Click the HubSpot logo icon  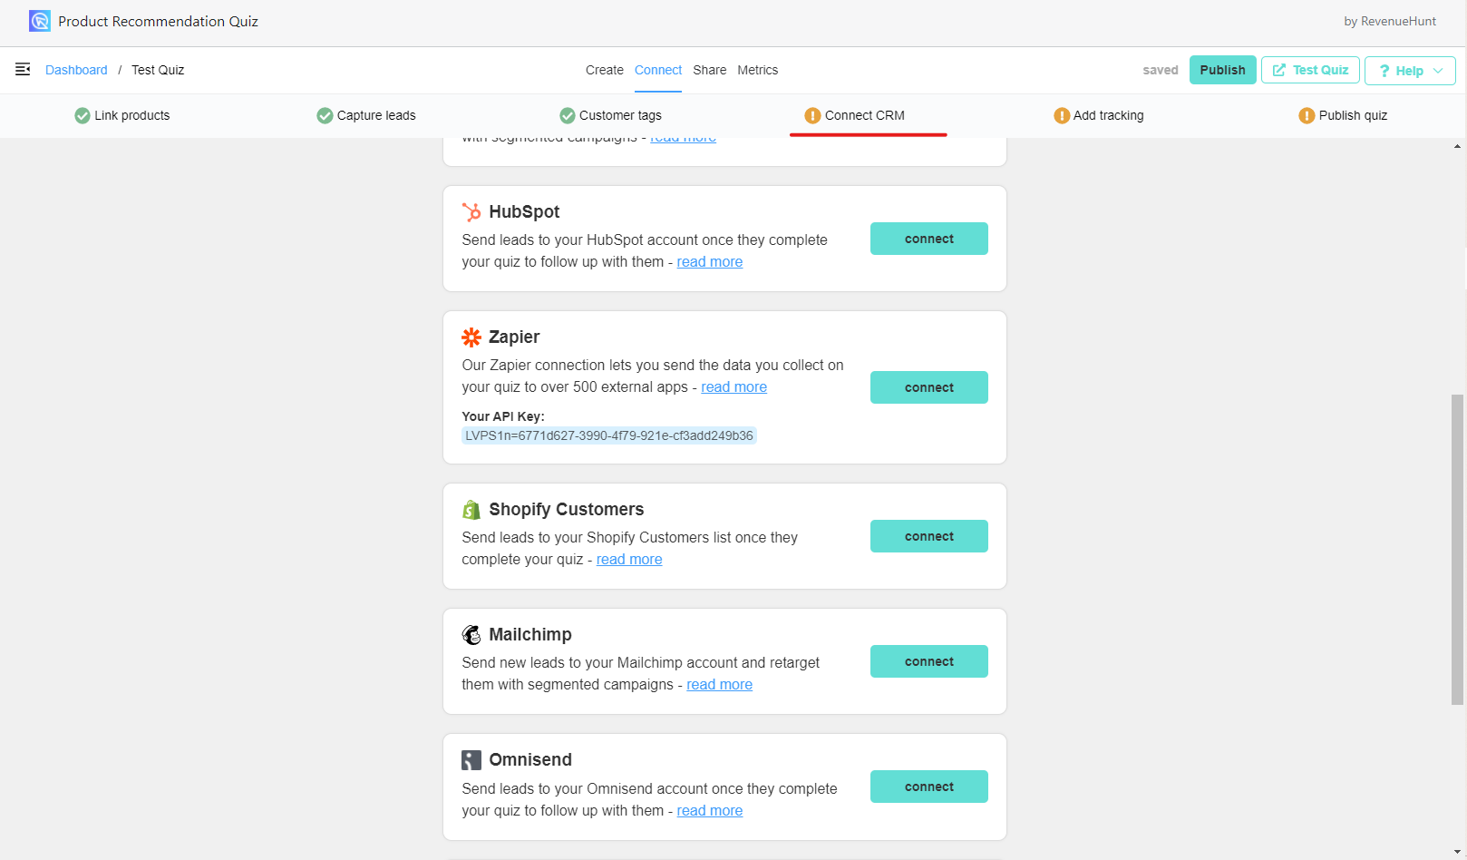click(471, 212)
